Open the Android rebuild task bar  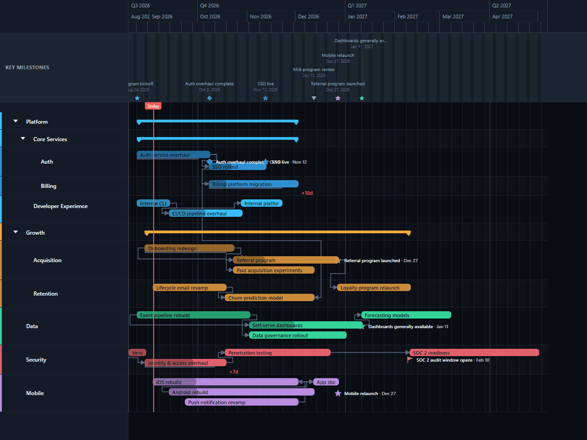[242, 392]
